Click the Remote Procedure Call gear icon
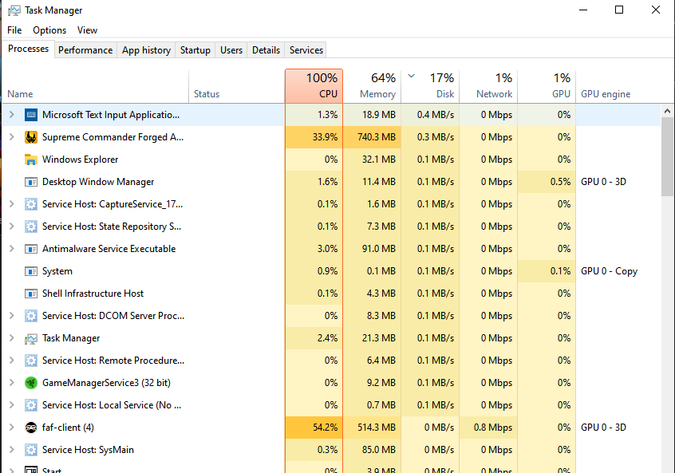675x473 pixels. pos(31,361)
